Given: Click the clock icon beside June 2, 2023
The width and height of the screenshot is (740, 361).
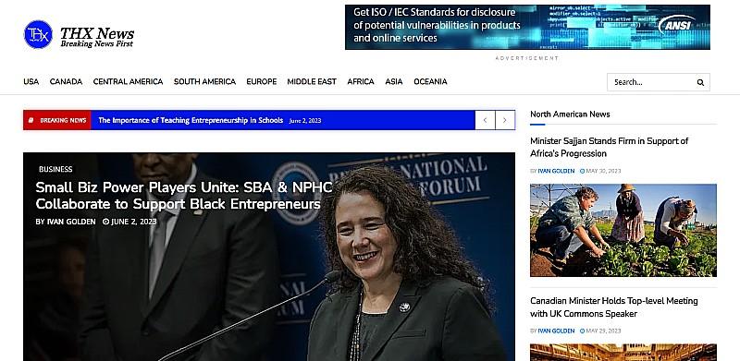Looking at the screenshot, I should 105,222.
